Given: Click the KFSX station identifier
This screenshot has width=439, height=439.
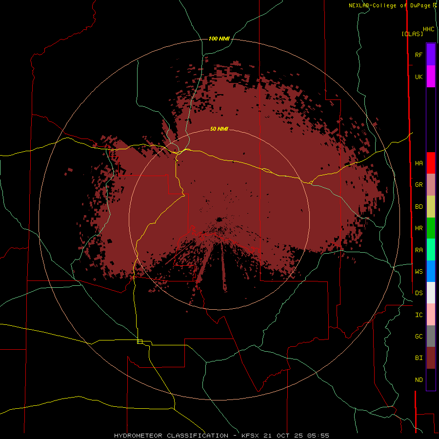Looking at the screenshot, I should [250, 436].
